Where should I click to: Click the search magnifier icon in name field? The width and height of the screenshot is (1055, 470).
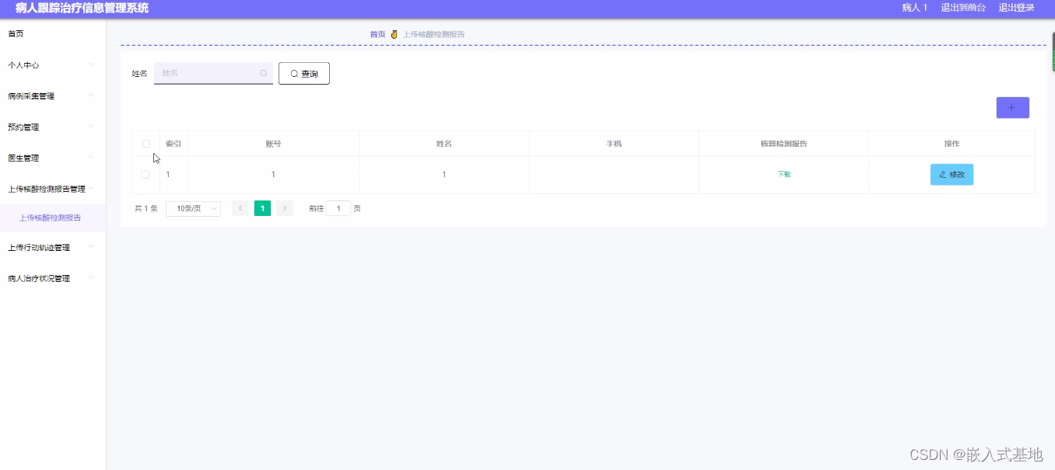(264, 74)
